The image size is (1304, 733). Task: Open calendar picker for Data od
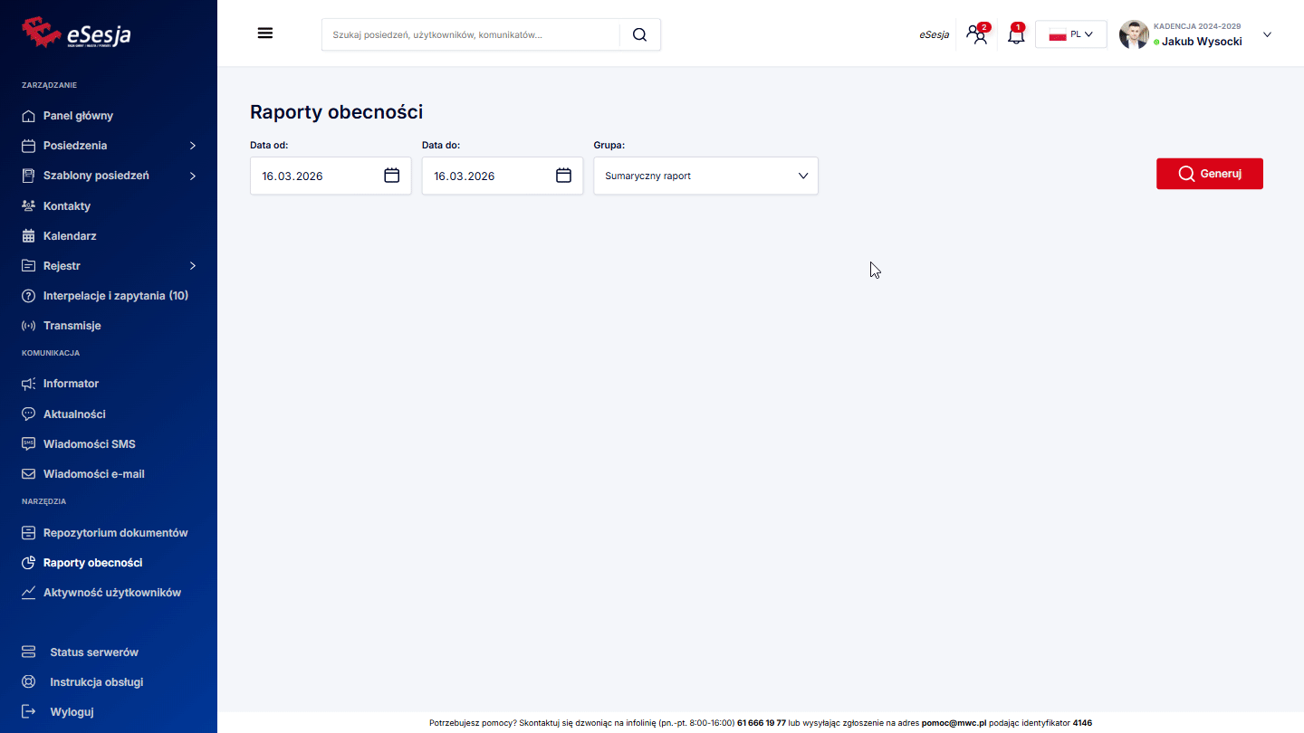[391, 176]
